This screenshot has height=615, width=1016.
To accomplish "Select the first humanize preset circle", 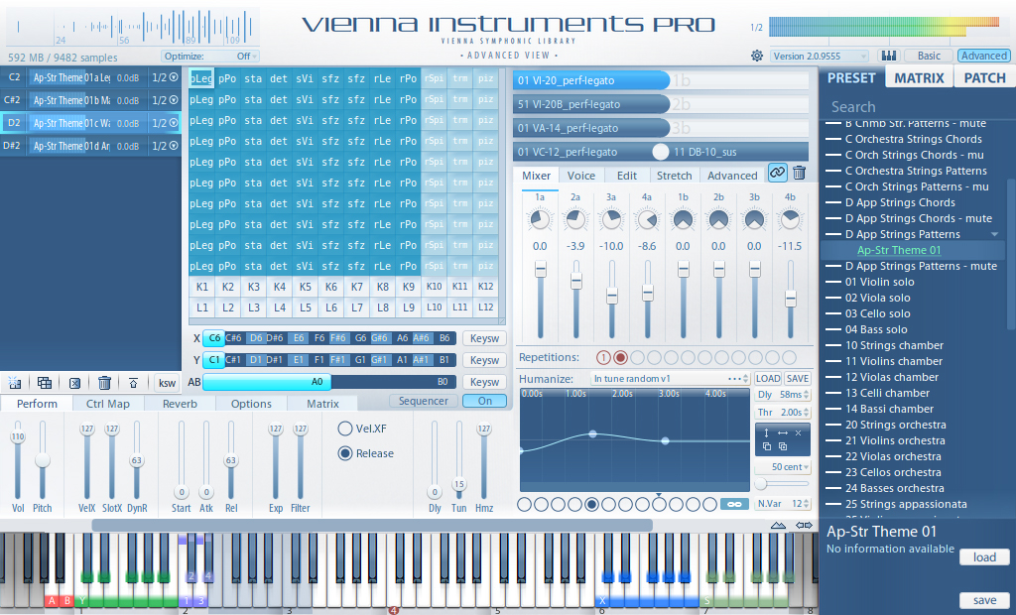I will click(524, 504).
